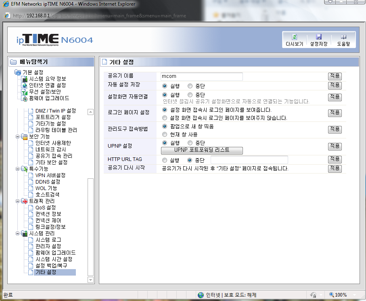
Task: Collapse the 트래픽 관리 tree node
Action: coord(17,201)
